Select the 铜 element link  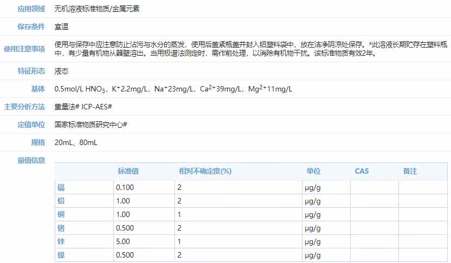(x=61, y=214)
